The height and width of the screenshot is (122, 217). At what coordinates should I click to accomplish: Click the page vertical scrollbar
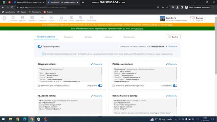[x=216, y=46]
